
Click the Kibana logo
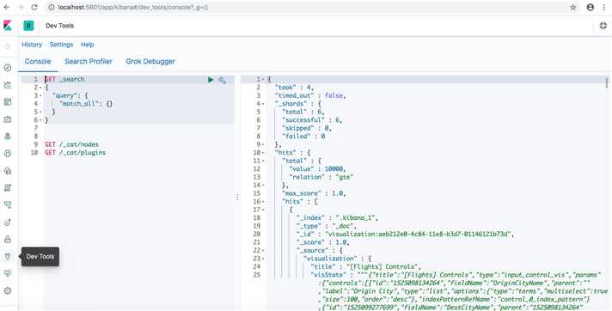point(8,26)
